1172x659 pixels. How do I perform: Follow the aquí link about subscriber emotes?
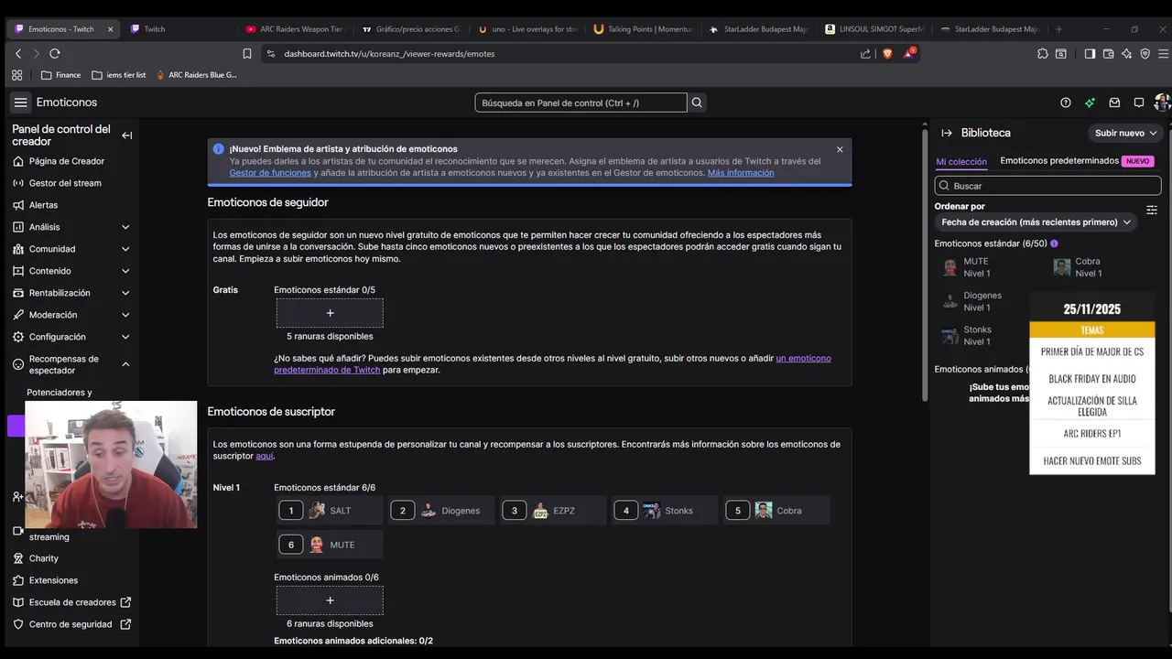265,456
